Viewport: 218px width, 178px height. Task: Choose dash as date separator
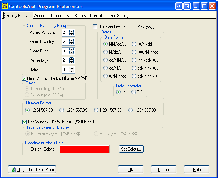(x=134, y=92)
